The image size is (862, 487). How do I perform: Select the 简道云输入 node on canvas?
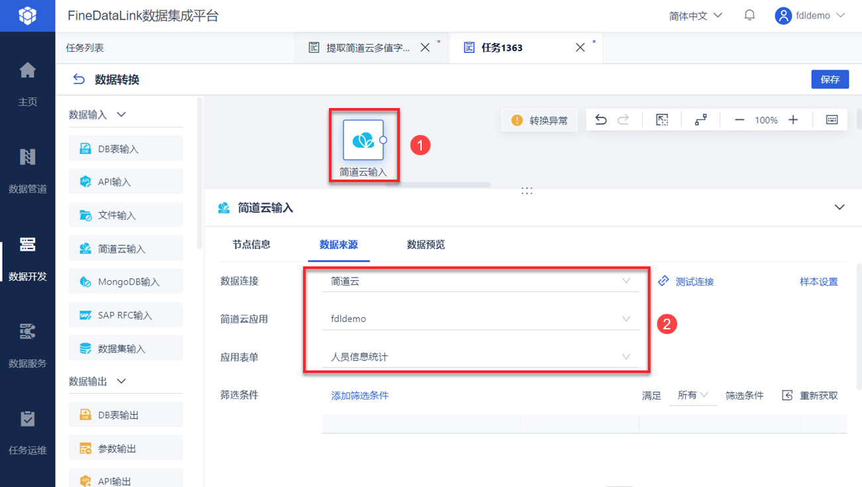pyautogui.click(x=363, y=140)
